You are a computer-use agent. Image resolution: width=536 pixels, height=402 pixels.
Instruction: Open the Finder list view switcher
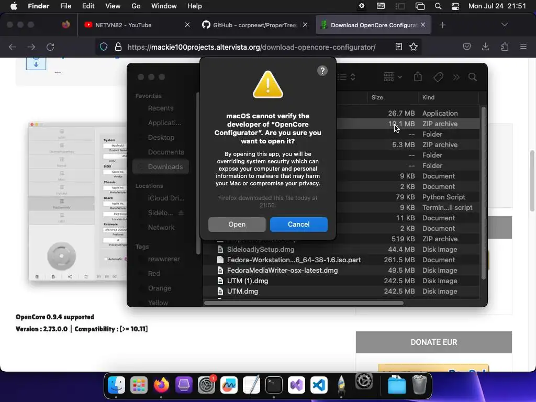click(347, 77)
